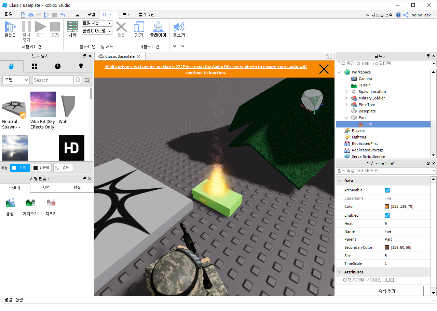The width and height of the screenshot is (437, 311).
Task: Switch to terrain 지역 tab
Action: [x=46, y=188]
